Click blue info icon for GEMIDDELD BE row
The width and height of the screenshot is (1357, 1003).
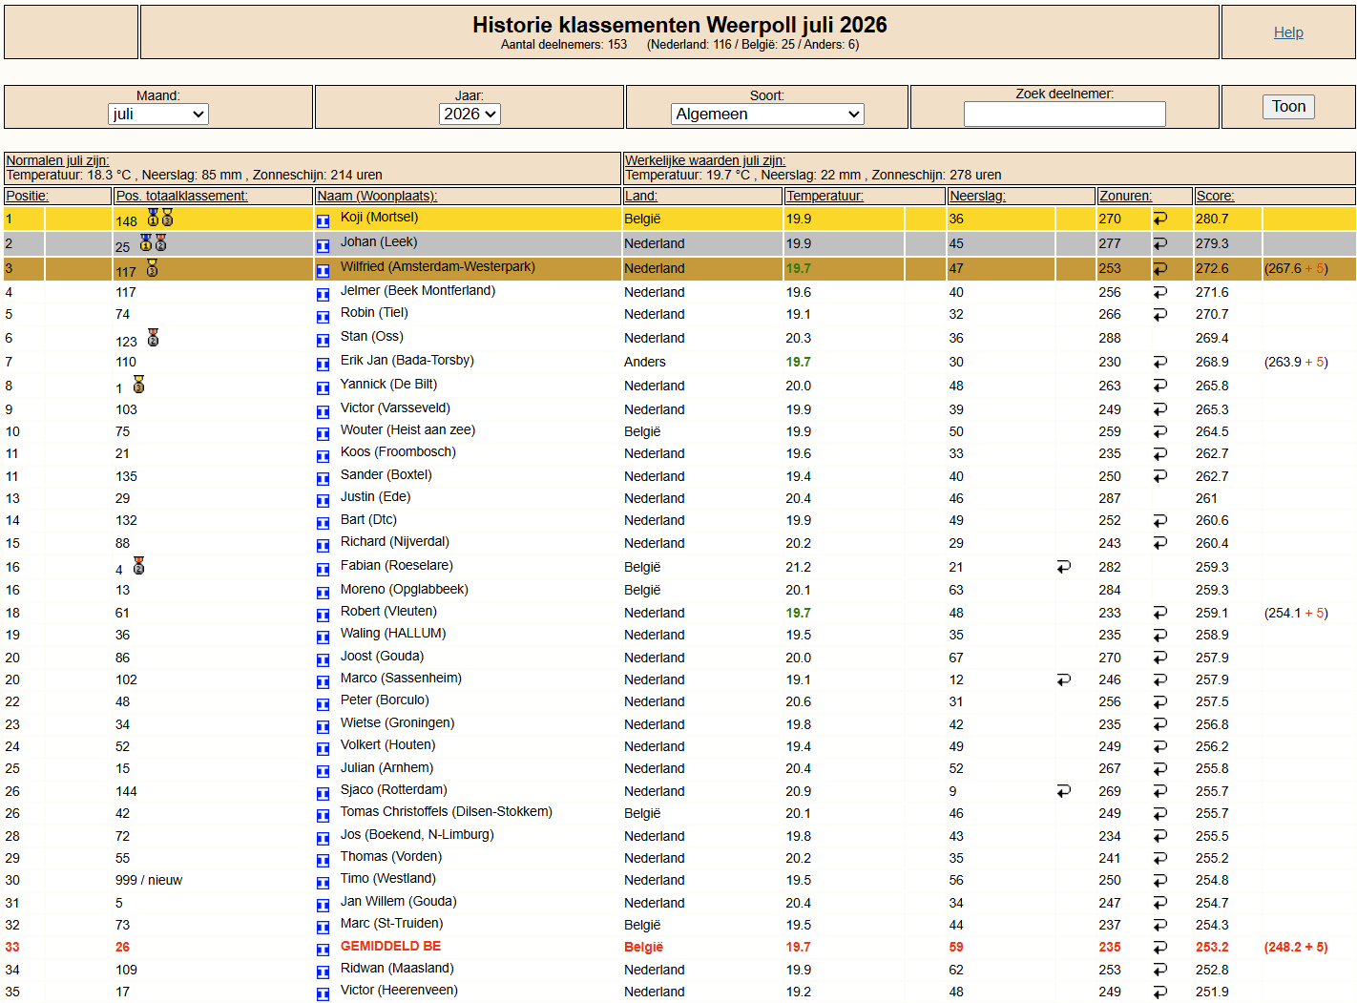[x=323, y=950]
